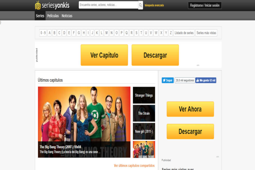This screenshot has height=170, width=255.
Task: Filter series by letter R
Action: pyautogui.click(x=132, y=33)
